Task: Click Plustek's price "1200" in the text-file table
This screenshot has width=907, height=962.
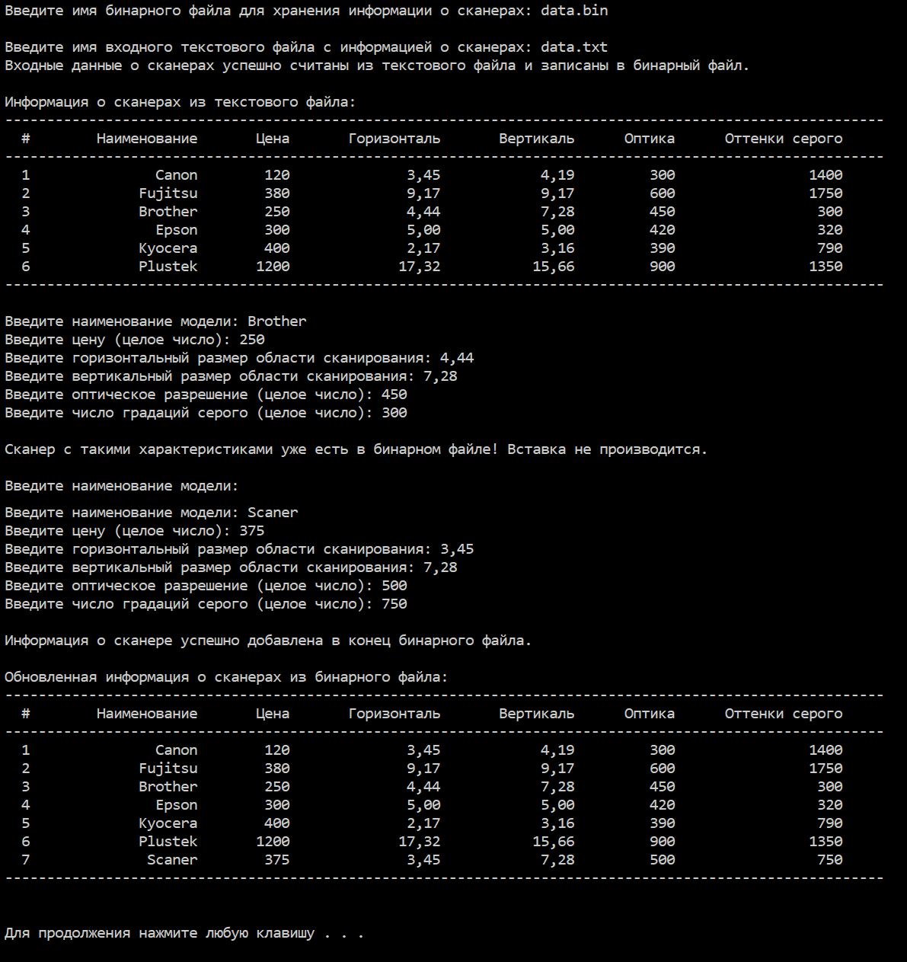Action: [x=273, y=267]
